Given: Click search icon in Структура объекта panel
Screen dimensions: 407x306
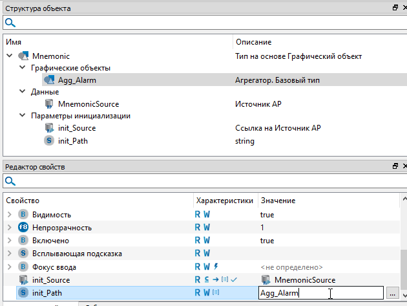Looking at the screenshot, I should [x=10, y=23].
